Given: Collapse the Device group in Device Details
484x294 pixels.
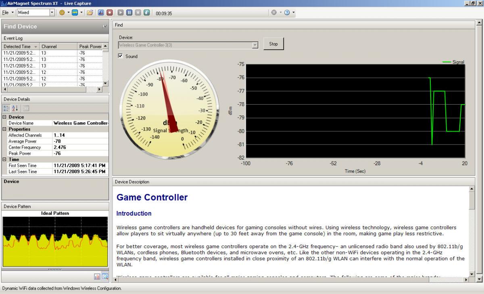Looking at the screenshot, I should tap(4, 117).
